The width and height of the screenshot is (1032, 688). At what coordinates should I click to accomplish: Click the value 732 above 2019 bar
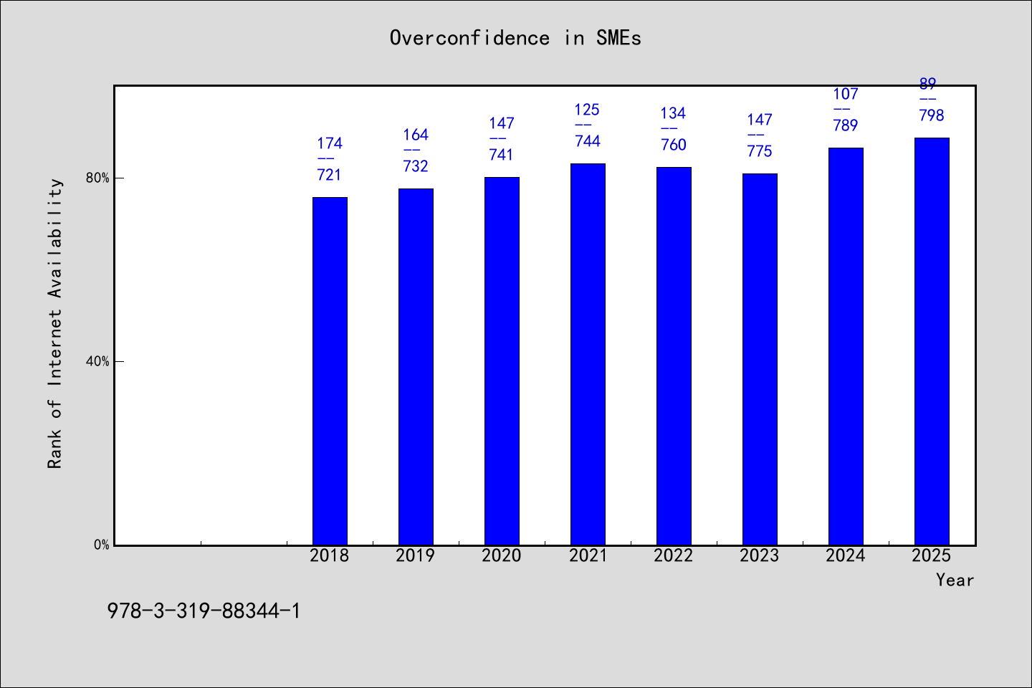(416, 166)
